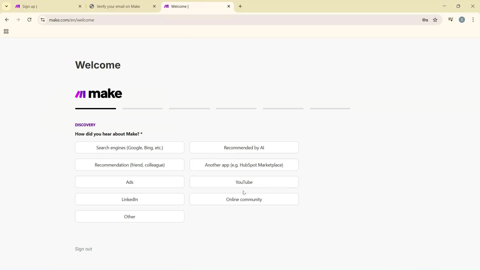
Task: Open the profile avatar menu
Action: click(462, 20)
